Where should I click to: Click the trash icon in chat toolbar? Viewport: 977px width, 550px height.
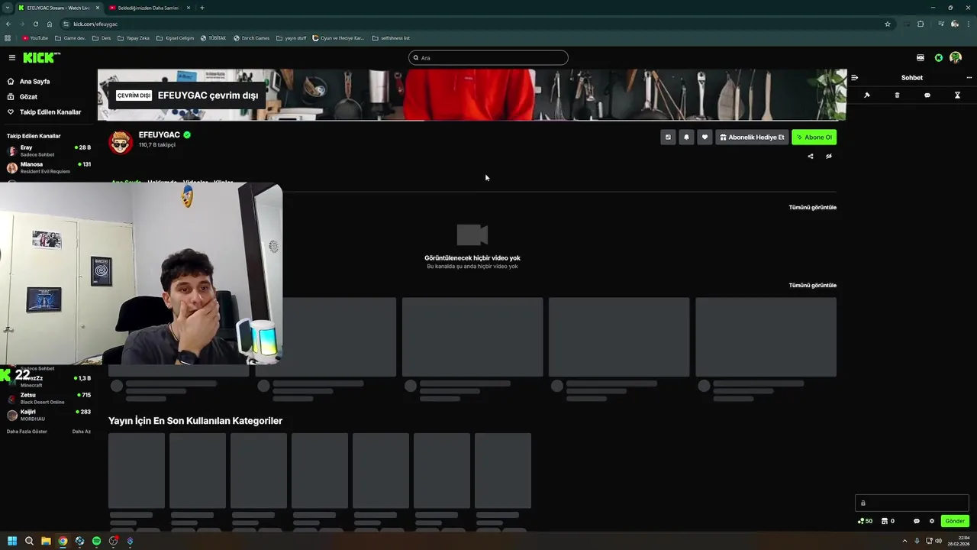tap(897, 95)
